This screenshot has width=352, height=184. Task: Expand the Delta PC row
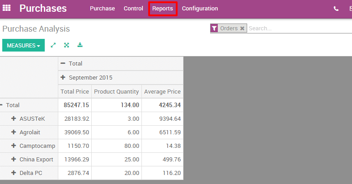tap(14, 173)
